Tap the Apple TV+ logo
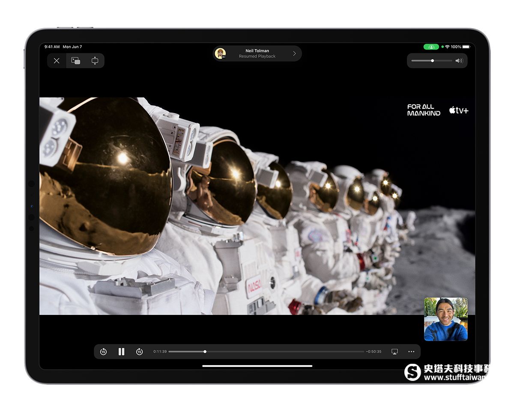 click(x=459, y=110)
